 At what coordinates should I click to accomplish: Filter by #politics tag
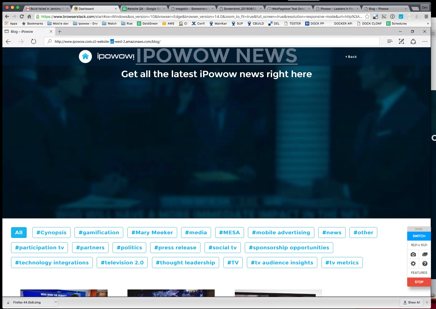point(129,248)
